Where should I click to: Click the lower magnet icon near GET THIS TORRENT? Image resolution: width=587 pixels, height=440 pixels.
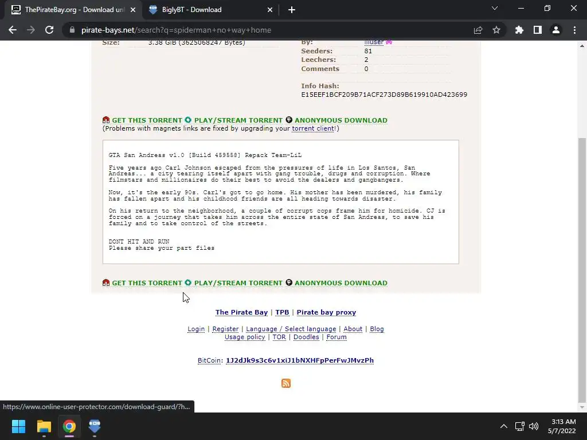pyautogui.click(x=106, y=282)
